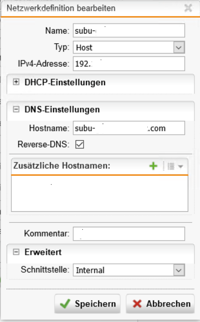This screenshot has height=322, width=200.
Task: Collapse the Erweitert section
Action: click(16, 252)
